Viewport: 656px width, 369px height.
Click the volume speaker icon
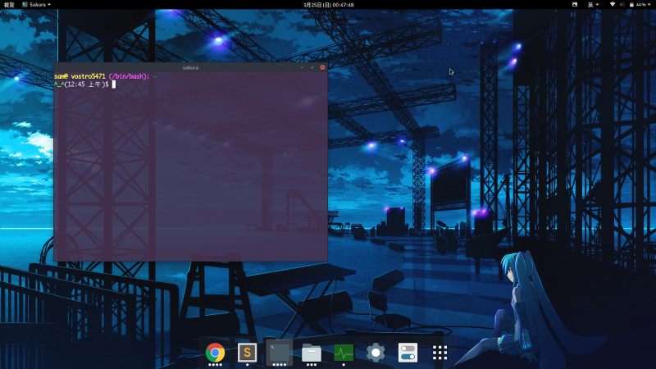point(622,5)
